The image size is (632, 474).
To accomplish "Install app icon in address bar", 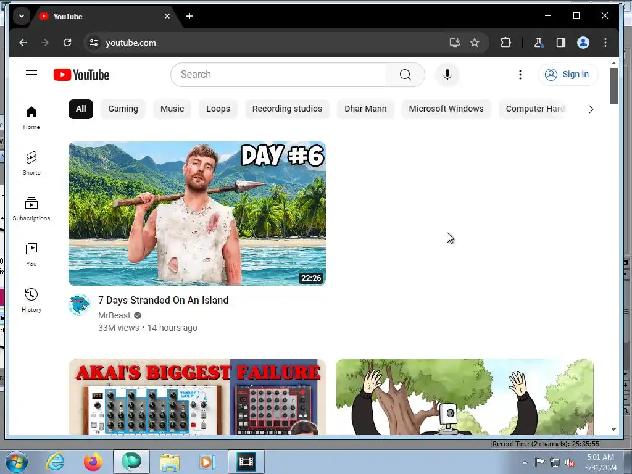I will [x=455, y=43].
